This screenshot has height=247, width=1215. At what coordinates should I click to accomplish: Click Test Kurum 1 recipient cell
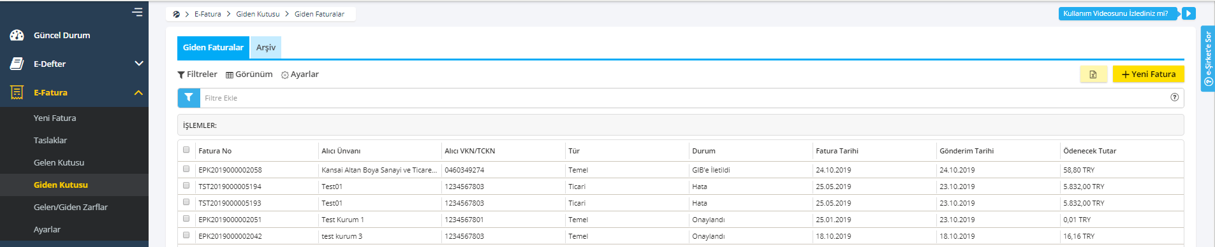342,220
